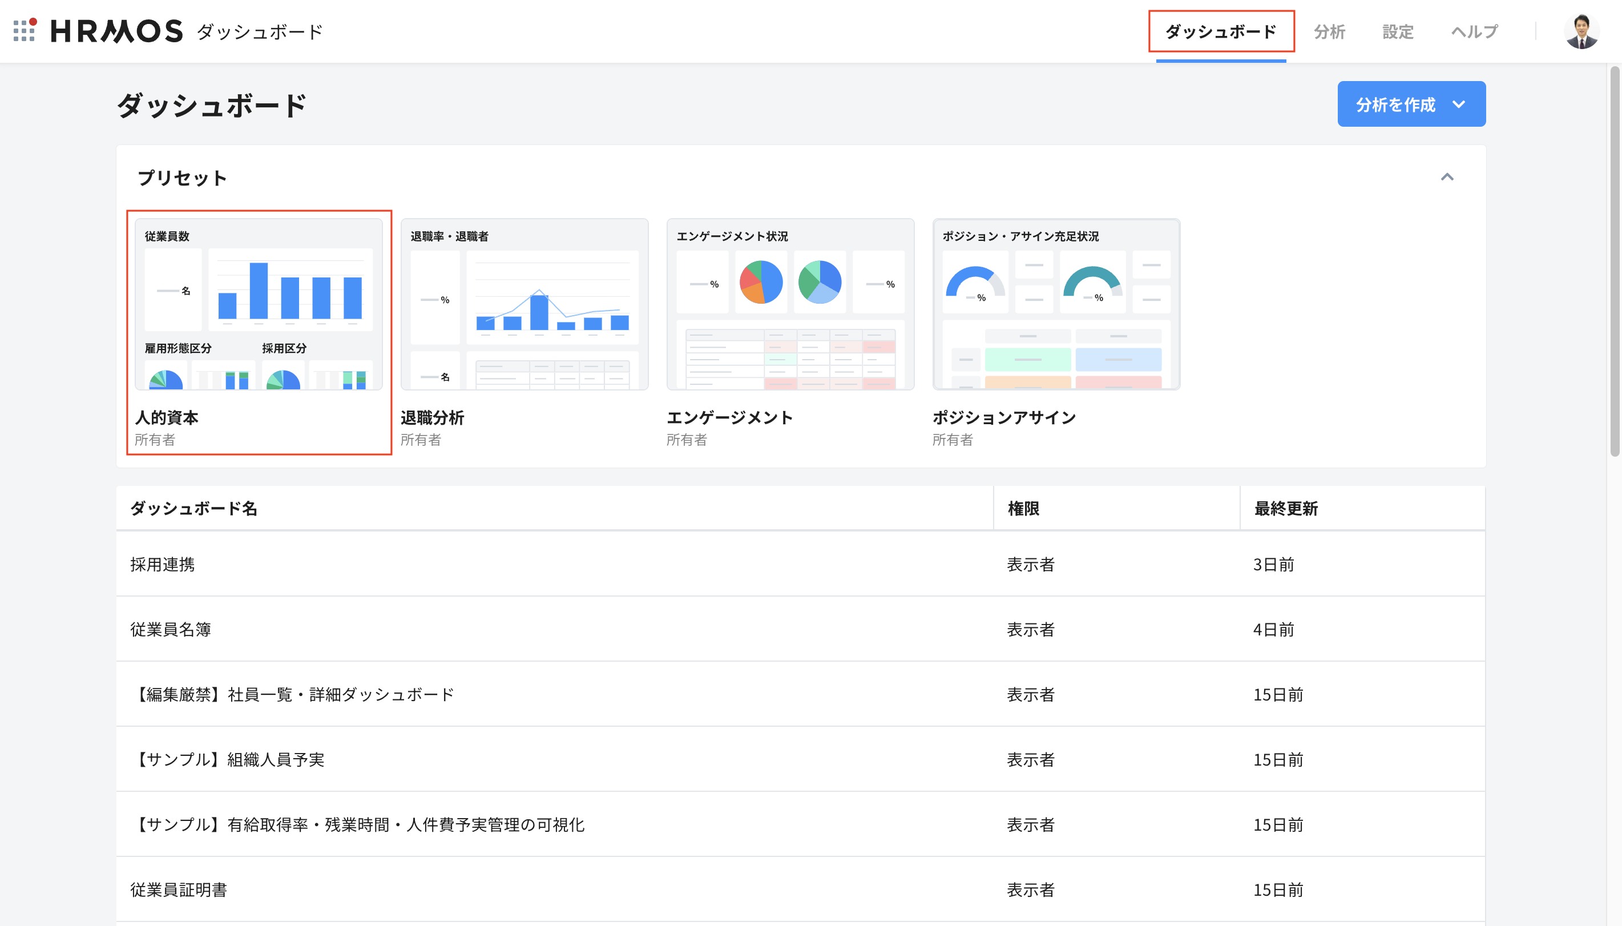Expand the 分析を作成 dropdown arrow

coord(1459,104)
